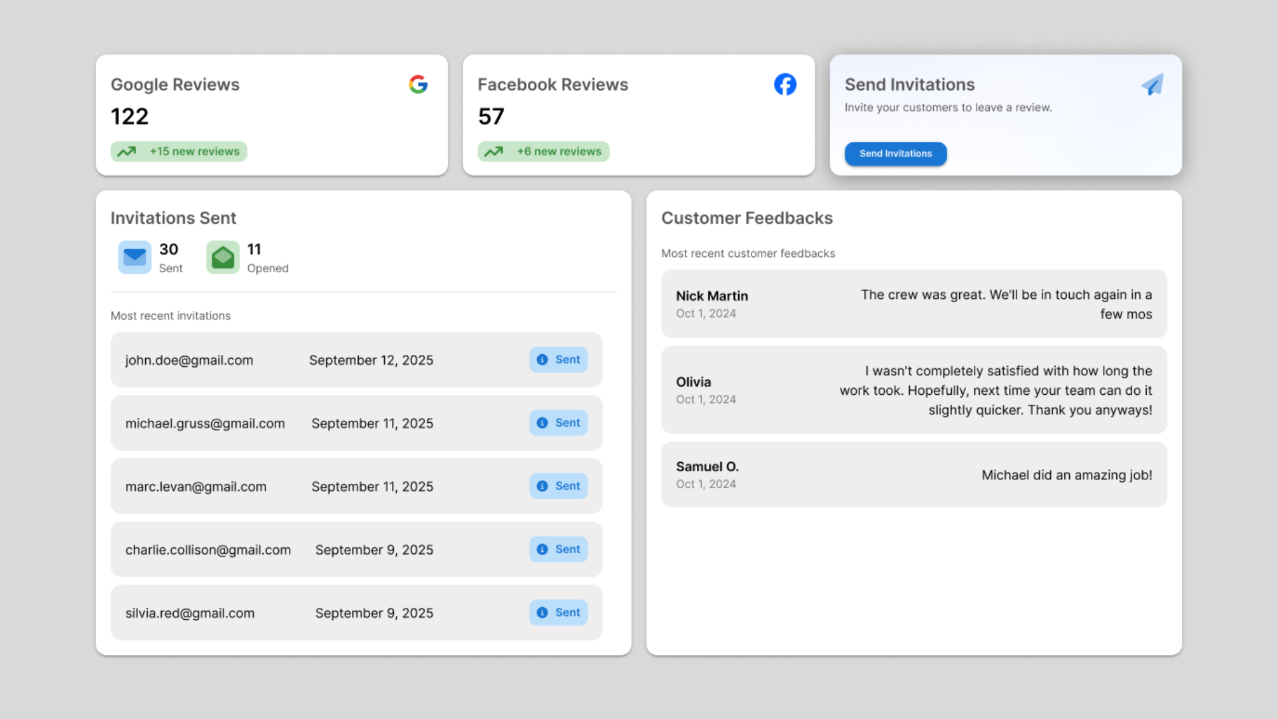Click Sent badge for marc.levan@gmail.com
1278x719 pixels.
pos(558,486)
